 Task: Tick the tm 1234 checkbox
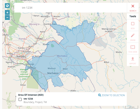coord(20,99)
